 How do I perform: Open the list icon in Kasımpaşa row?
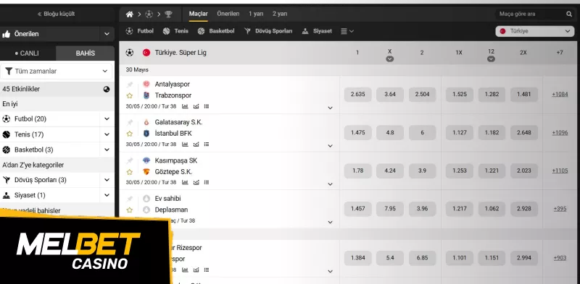207,182
